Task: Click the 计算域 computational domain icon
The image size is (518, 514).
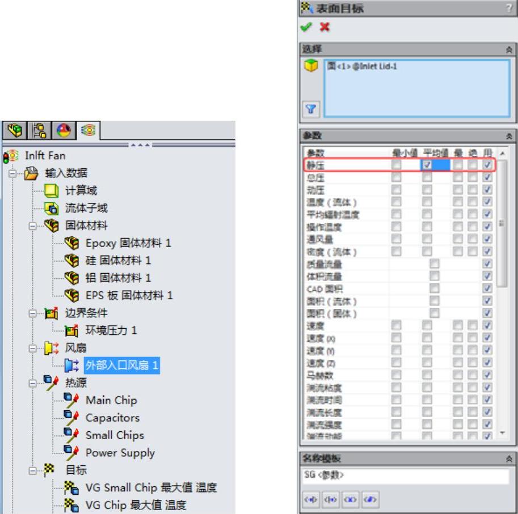Action: [x=52, y=190]
